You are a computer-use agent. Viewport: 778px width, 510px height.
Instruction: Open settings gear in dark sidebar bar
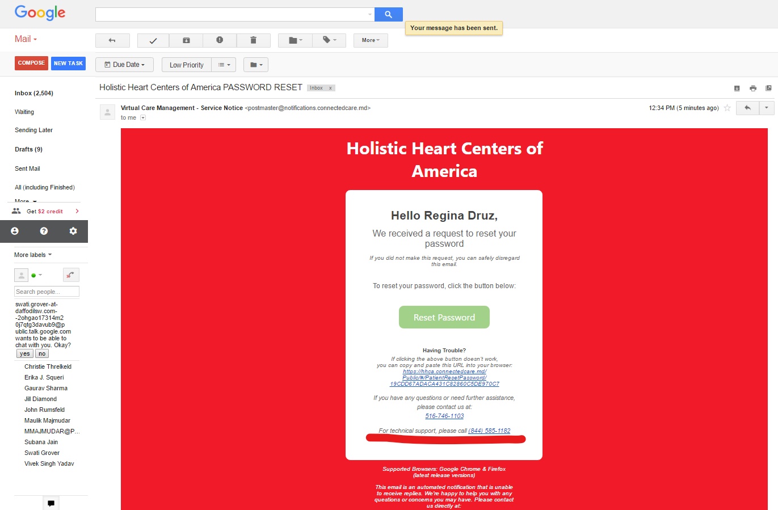73,231
